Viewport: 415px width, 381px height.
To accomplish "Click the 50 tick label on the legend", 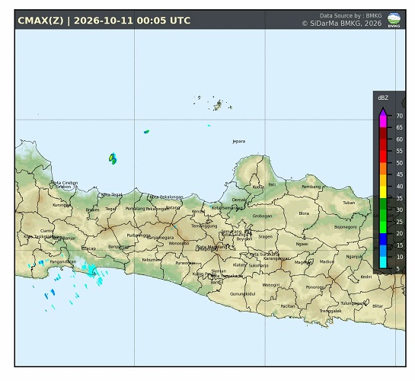I will click(399, 163).
